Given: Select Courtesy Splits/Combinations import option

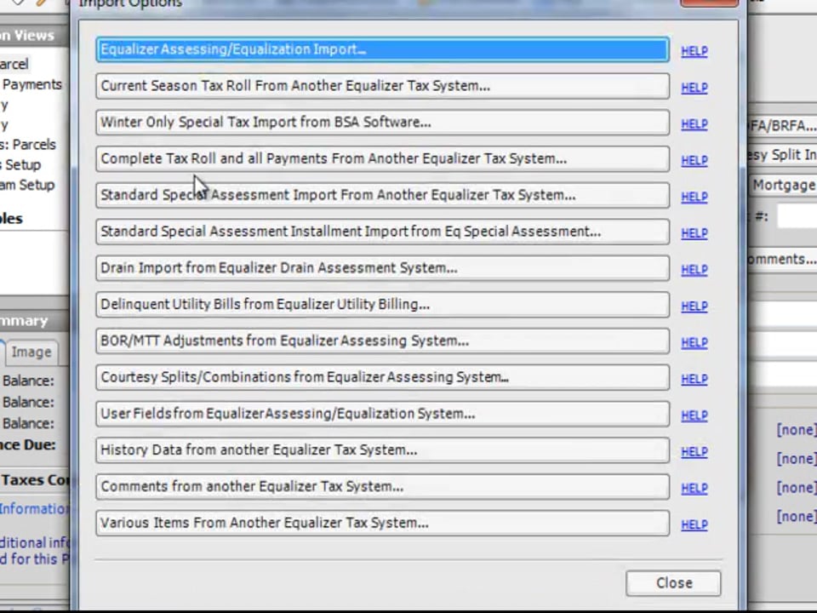Looking at the screenshot, I should coord(382,378).
